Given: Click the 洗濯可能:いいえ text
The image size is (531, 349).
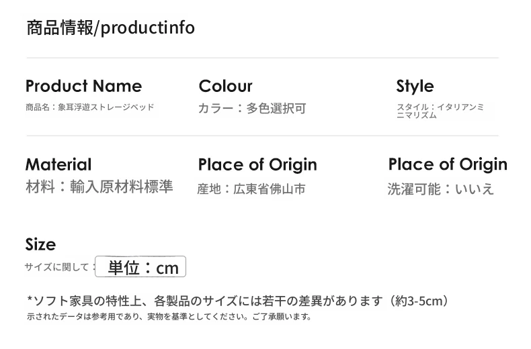Looking at the screenshot, I should 440,189.
